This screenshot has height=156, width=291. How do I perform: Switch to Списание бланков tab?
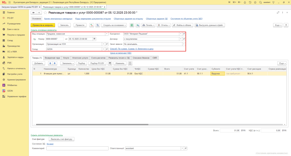[141, 58]
